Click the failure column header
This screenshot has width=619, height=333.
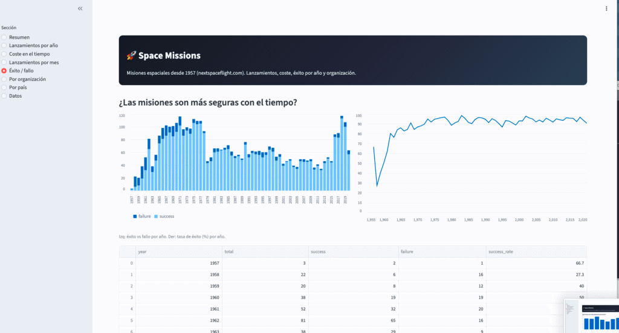point(441,252)
